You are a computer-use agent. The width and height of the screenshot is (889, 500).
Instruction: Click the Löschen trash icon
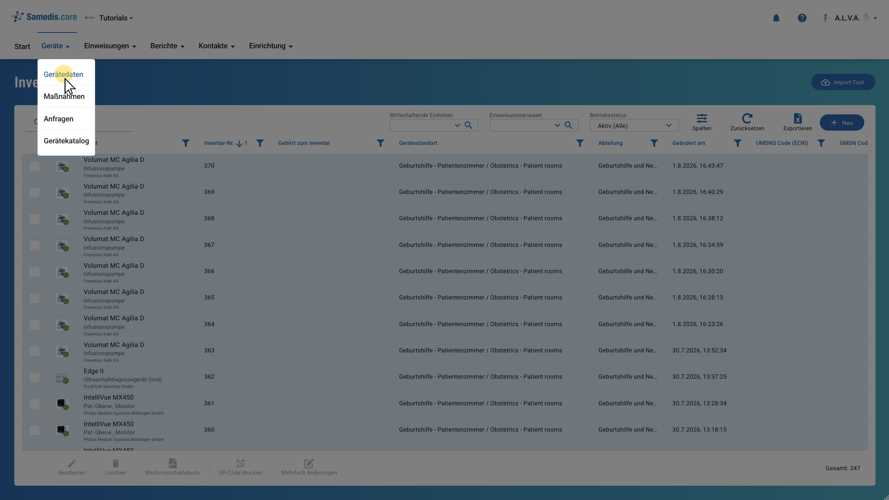[116, 463]
